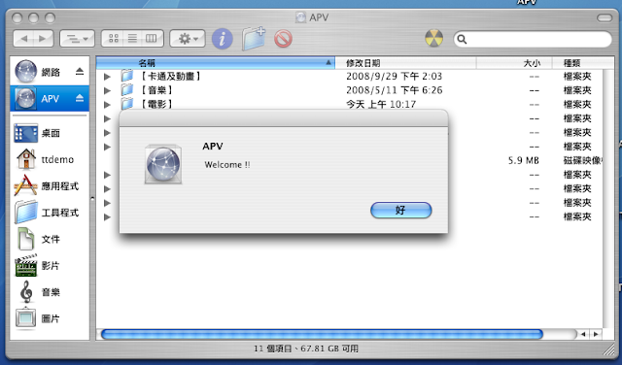Image resolution: width=622 pixels, height=365 pixels.
Task: Click the Finder search field
Action: click(533, 39)
